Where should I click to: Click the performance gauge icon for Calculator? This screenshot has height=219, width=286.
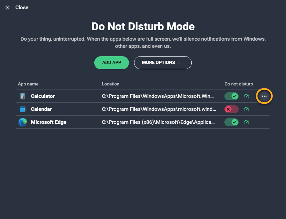coord(246,96)
